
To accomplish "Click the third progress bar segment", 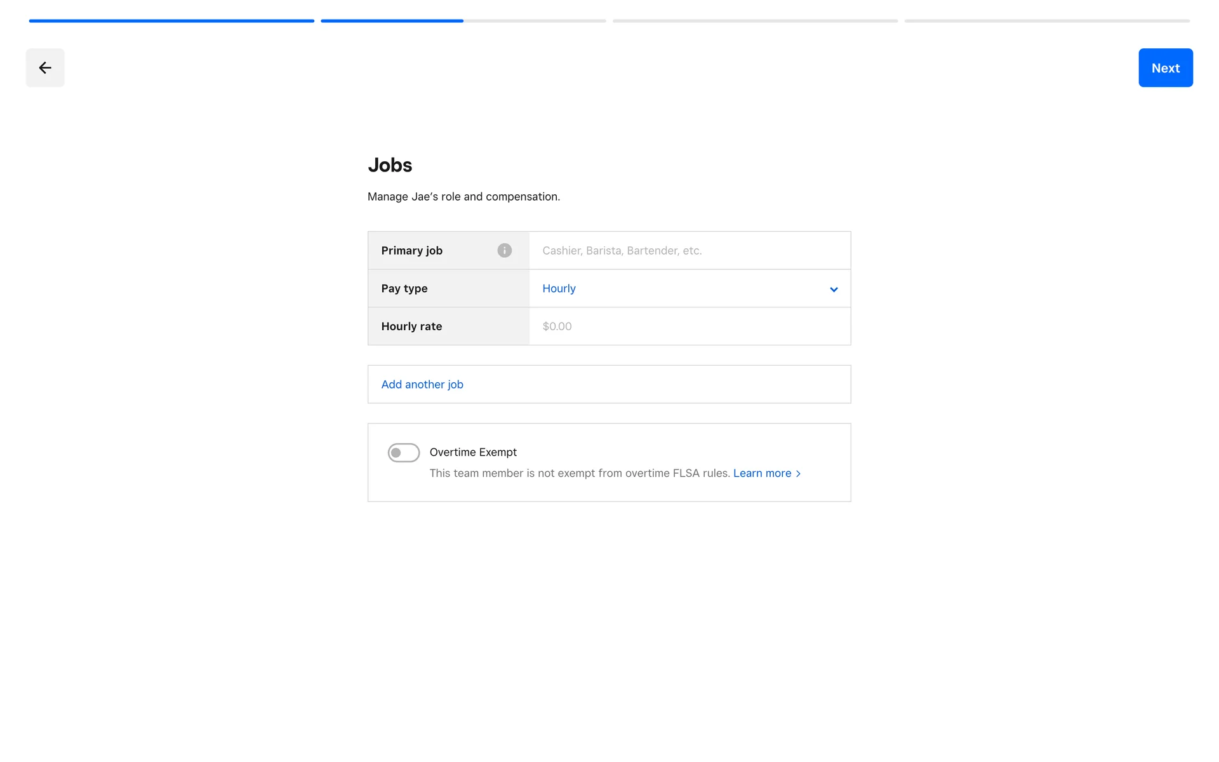I will [x=755, y=21].
